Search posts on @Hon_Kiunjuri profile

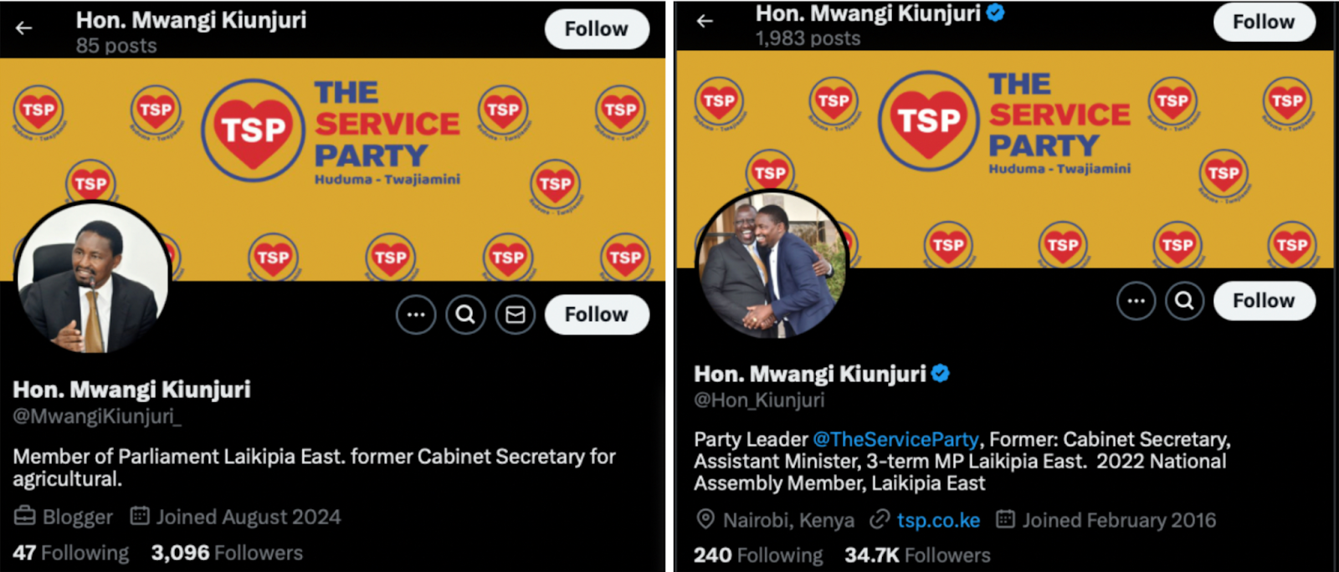(1184, 301)
